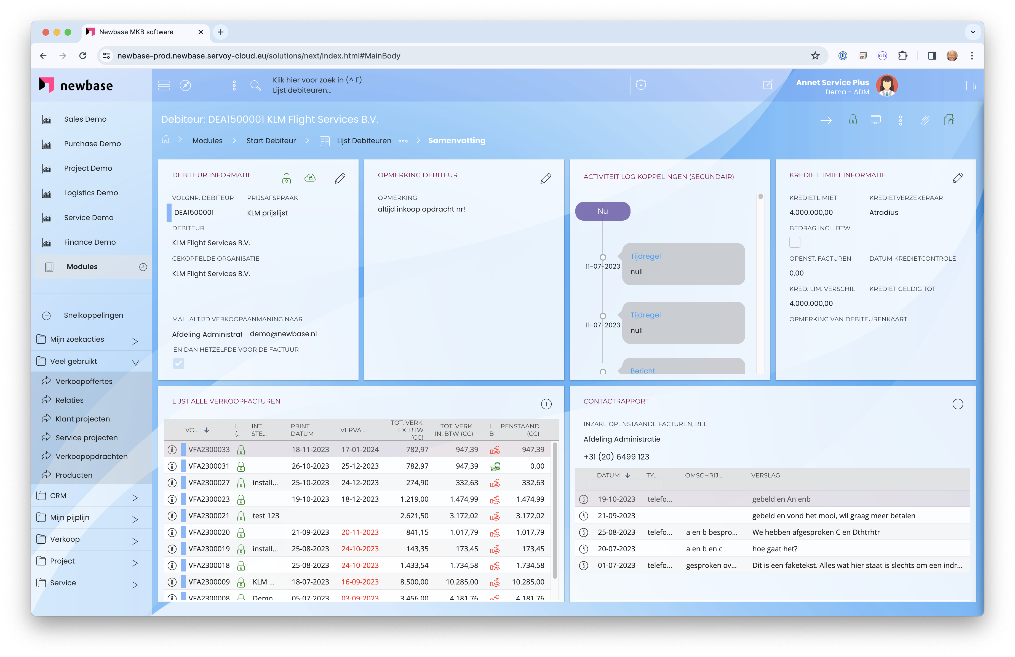Open info icon for invoice VFA2300031

click(x=172, y=466)
